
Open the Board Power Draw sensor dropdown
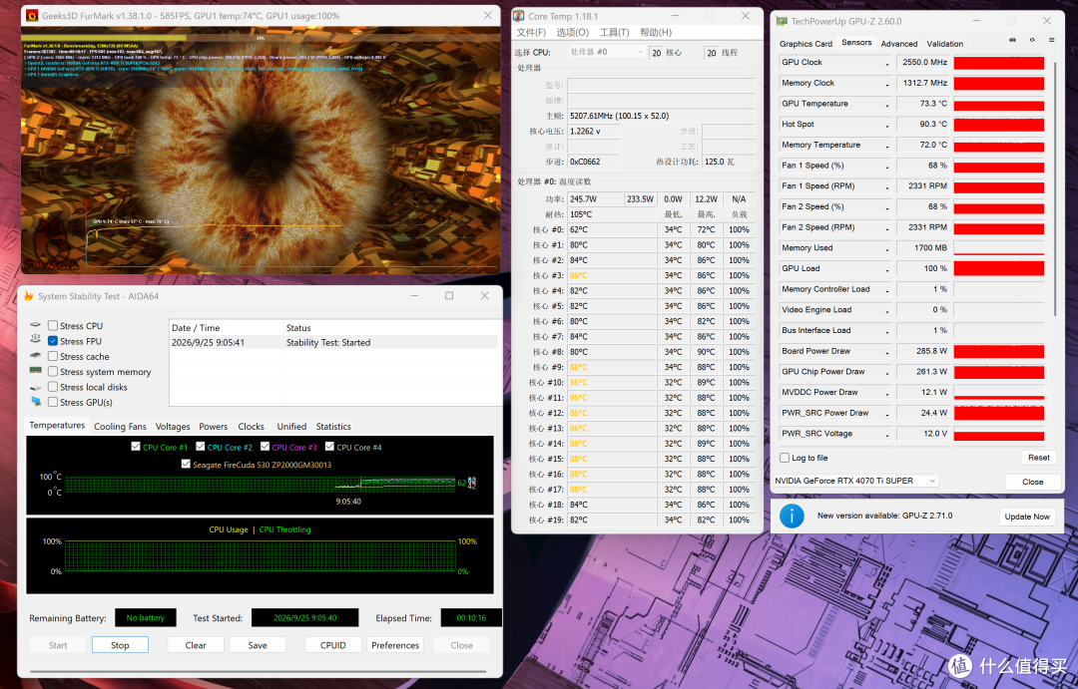pyautogui.click(x=887, y=352)
